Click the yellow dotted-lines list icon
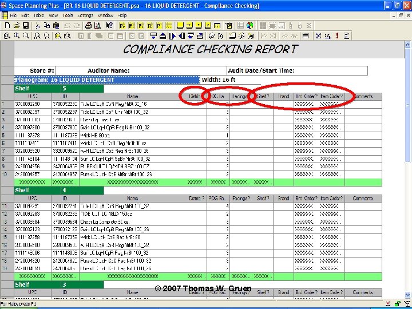This screenshot has width=412, height=309. click(169, 26)
